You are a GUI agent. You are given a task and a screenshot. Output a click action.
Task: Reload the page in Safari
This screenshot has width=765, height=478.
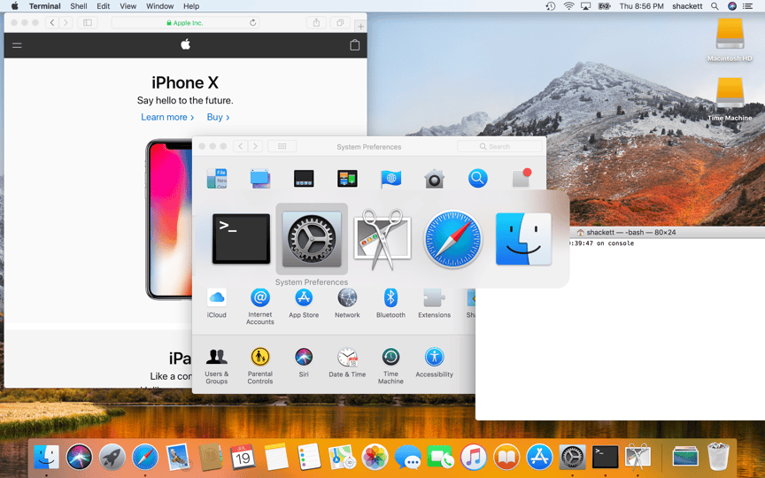[252, 22]
